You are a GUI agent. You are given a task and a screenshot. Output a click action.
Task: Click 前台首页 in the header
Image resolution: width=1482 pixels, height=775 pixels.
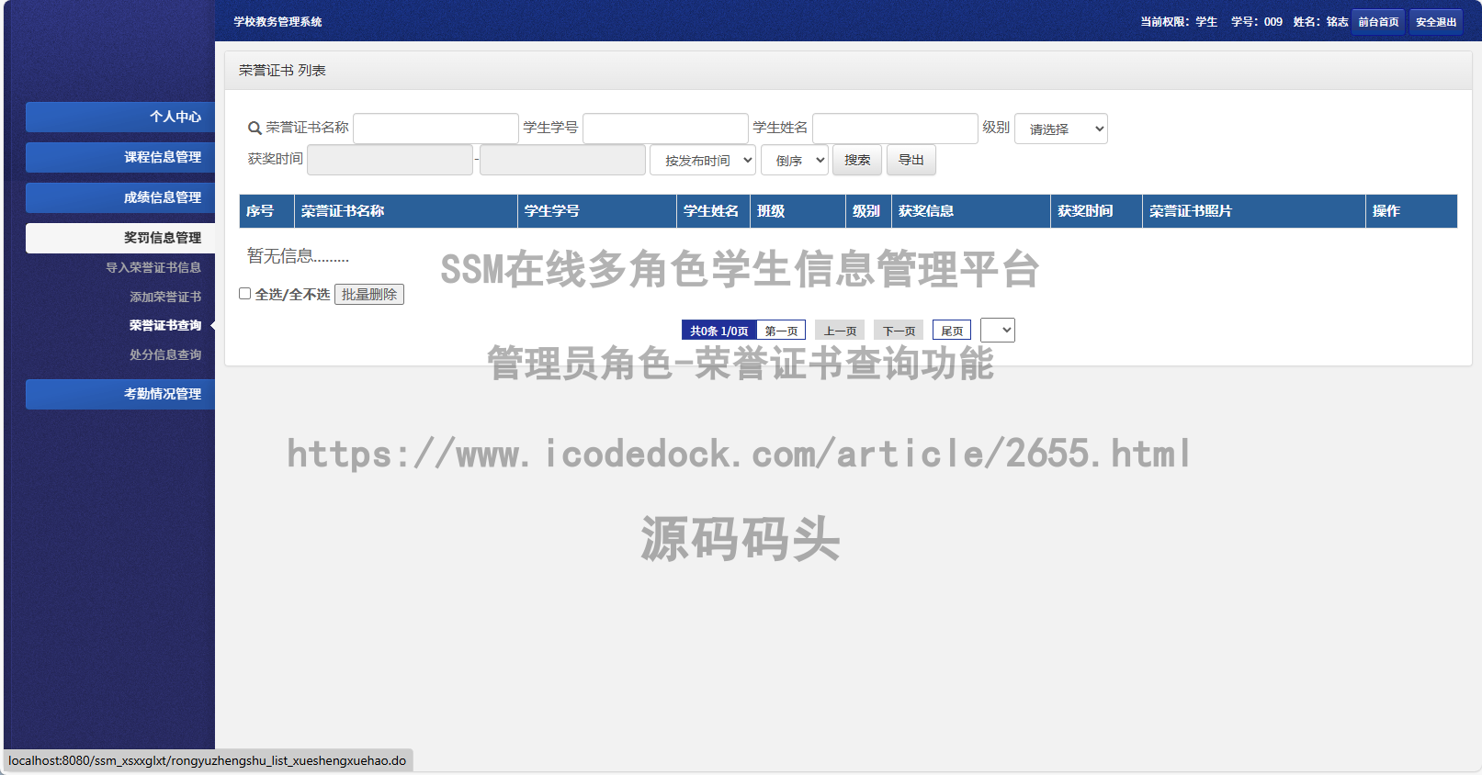point(1378,22)
